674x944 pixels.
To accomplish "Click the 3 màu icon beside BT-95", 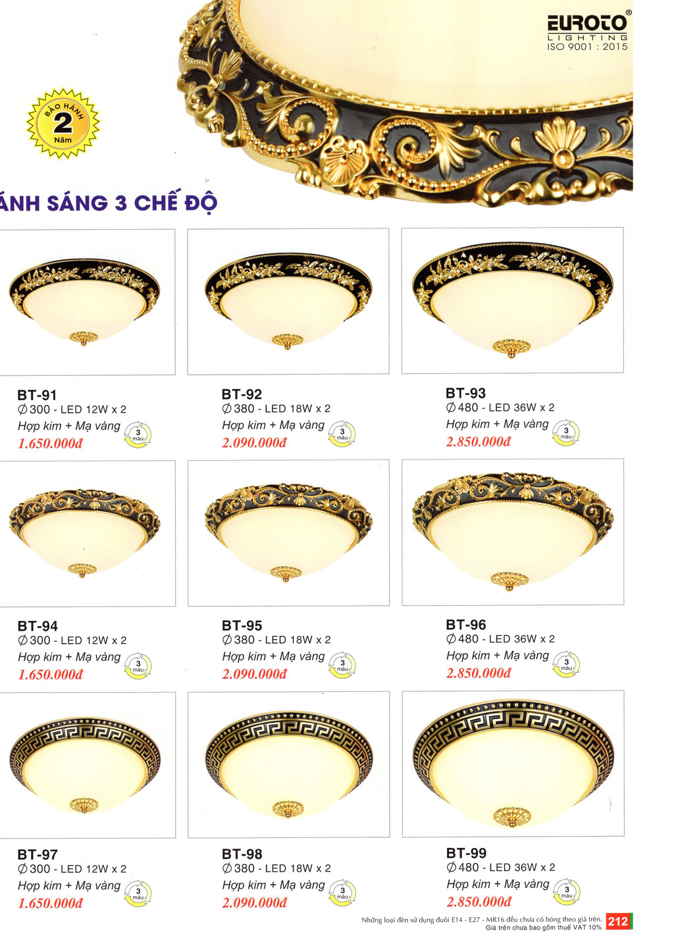I will point(342,666).
